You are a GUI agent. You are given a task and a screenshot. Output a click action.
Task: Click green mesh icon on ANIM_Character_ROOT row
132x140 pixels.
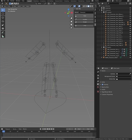tap(121, 58)
